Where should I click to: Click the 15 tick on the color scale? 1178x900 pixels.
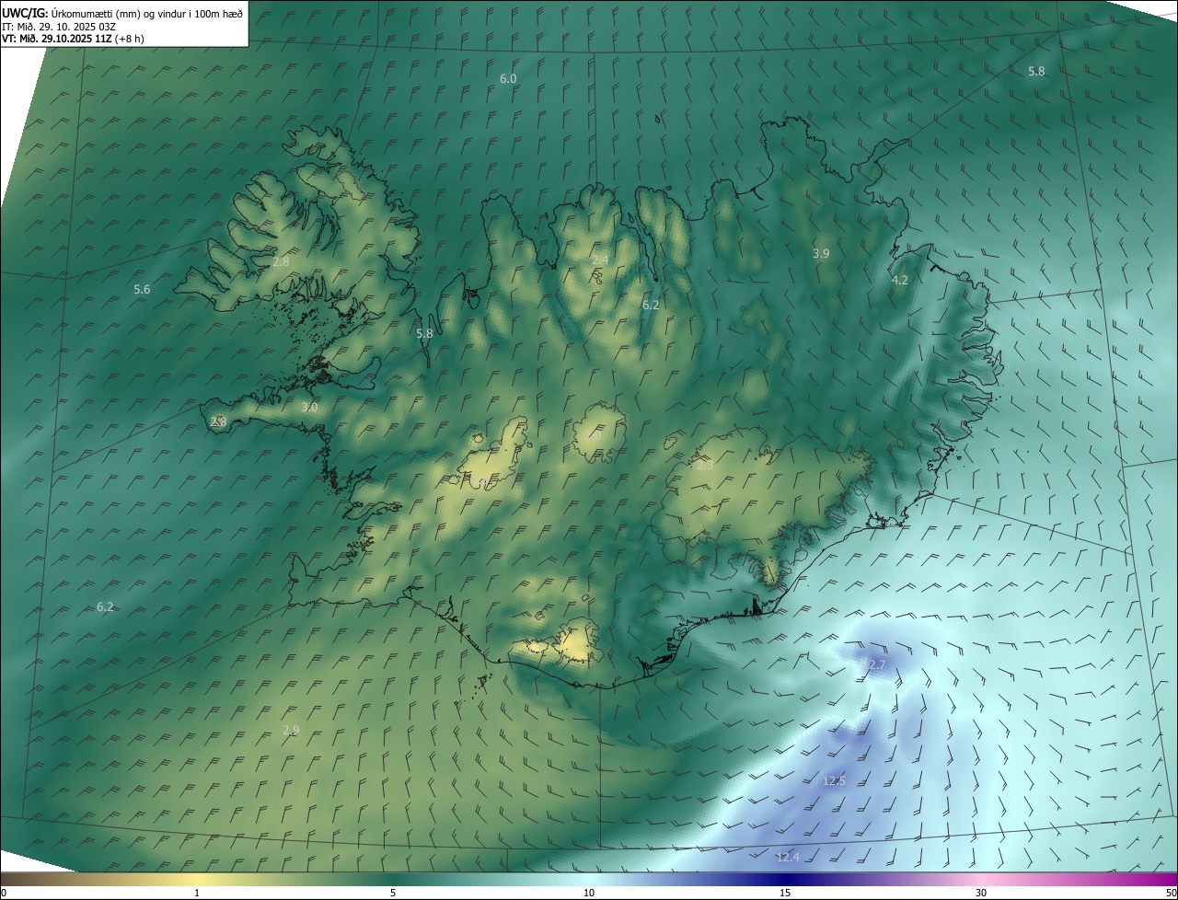785,893
